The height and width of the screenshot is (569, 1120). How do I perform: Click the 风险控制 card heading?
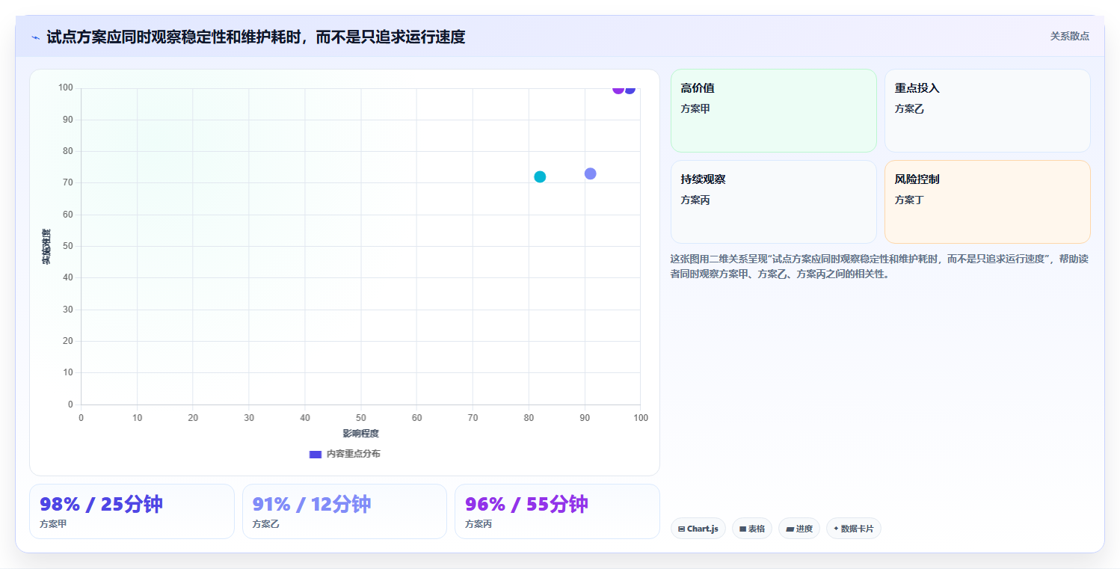click(917, 179)
